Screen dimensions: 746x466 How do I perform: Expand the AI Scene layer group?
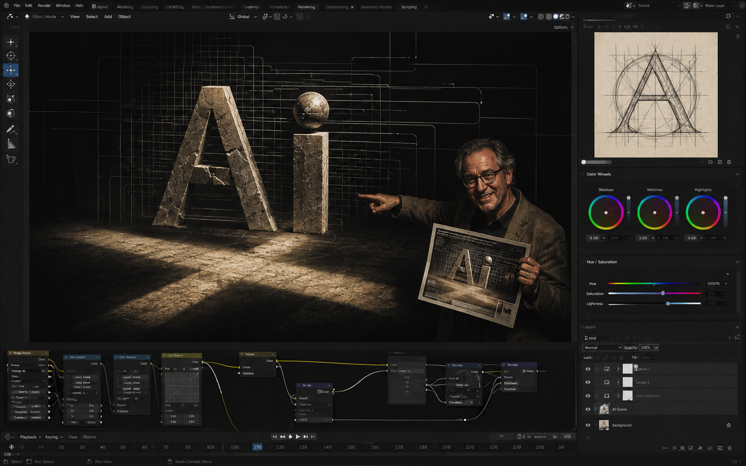pyautogui.click(x=596, y=409)
